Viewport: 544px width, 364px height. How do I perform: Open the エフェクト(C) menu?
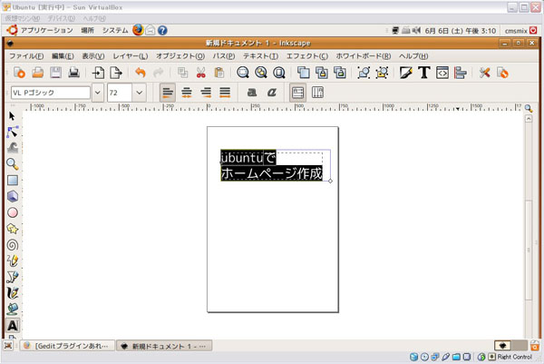307,56
